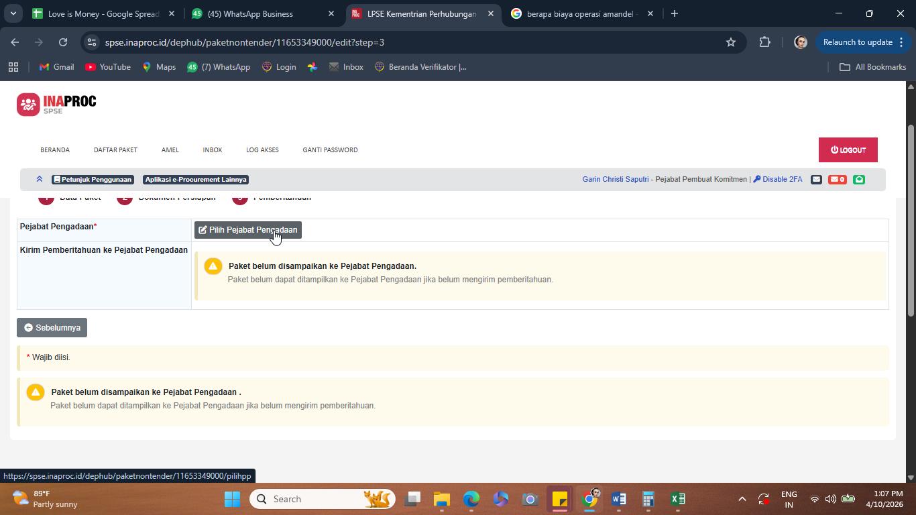This screenshot has width=916, height=515.
Task: Open Petunjuk Penggunaan guide
Action: (93, 179)
